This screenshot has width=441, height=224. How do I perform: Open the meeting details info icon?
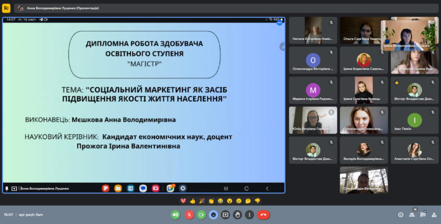pyautogui.click(x=401, y=215)
